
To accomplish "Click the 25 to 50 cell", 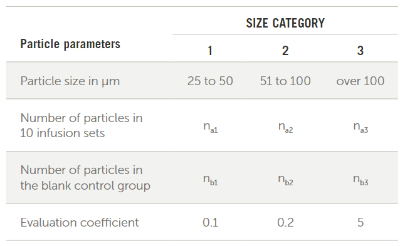I will [x=210, y=81].
